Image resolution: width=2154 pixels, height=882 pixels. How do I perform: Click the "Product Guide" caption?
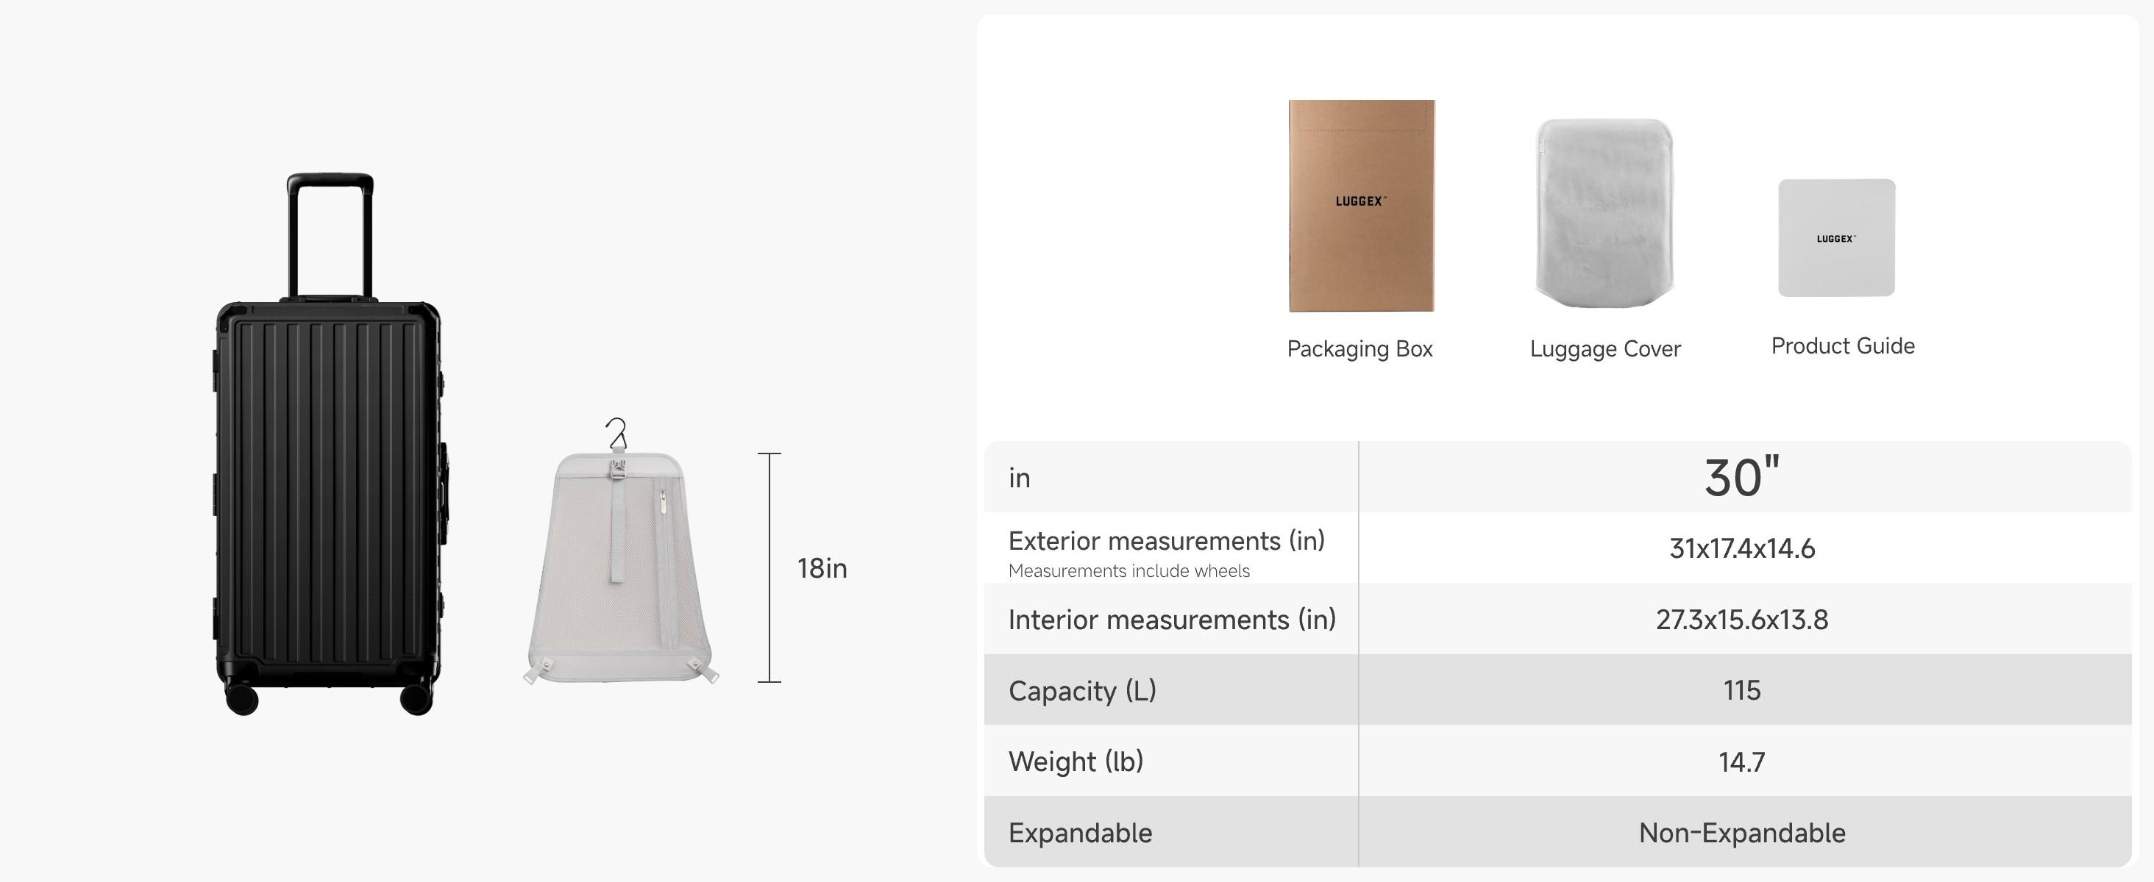tap(1842, 347)
